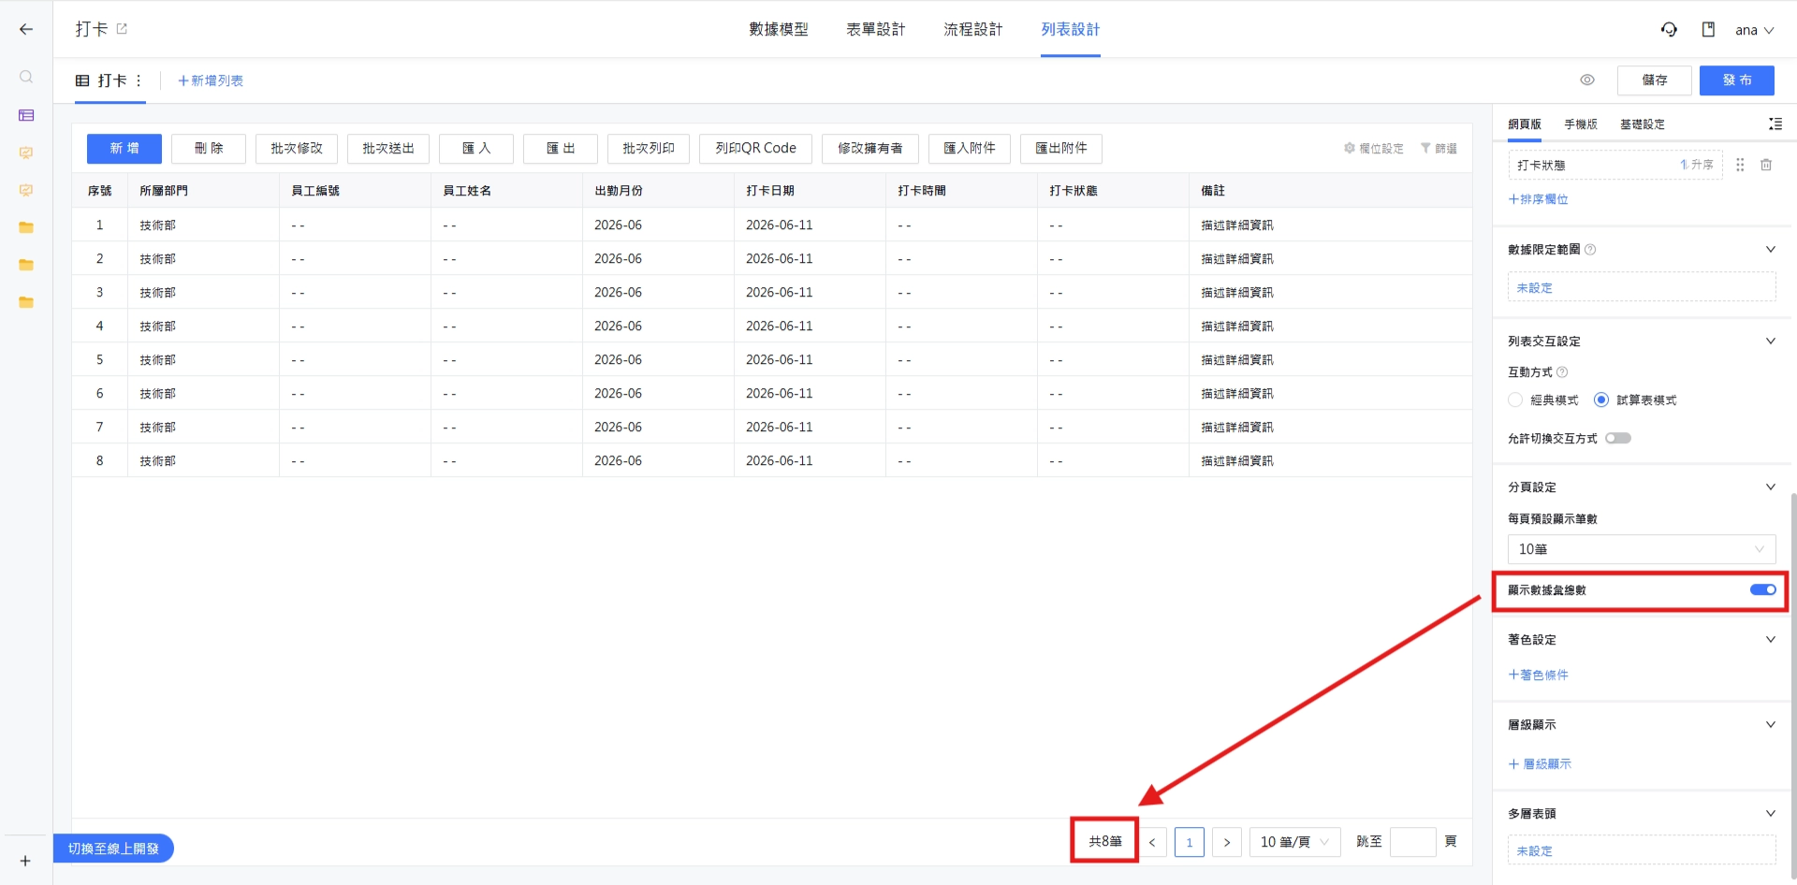Toggle 允許切換交互方式 switch
This screenshot has width=1797, height=885.
point(1618,438)
